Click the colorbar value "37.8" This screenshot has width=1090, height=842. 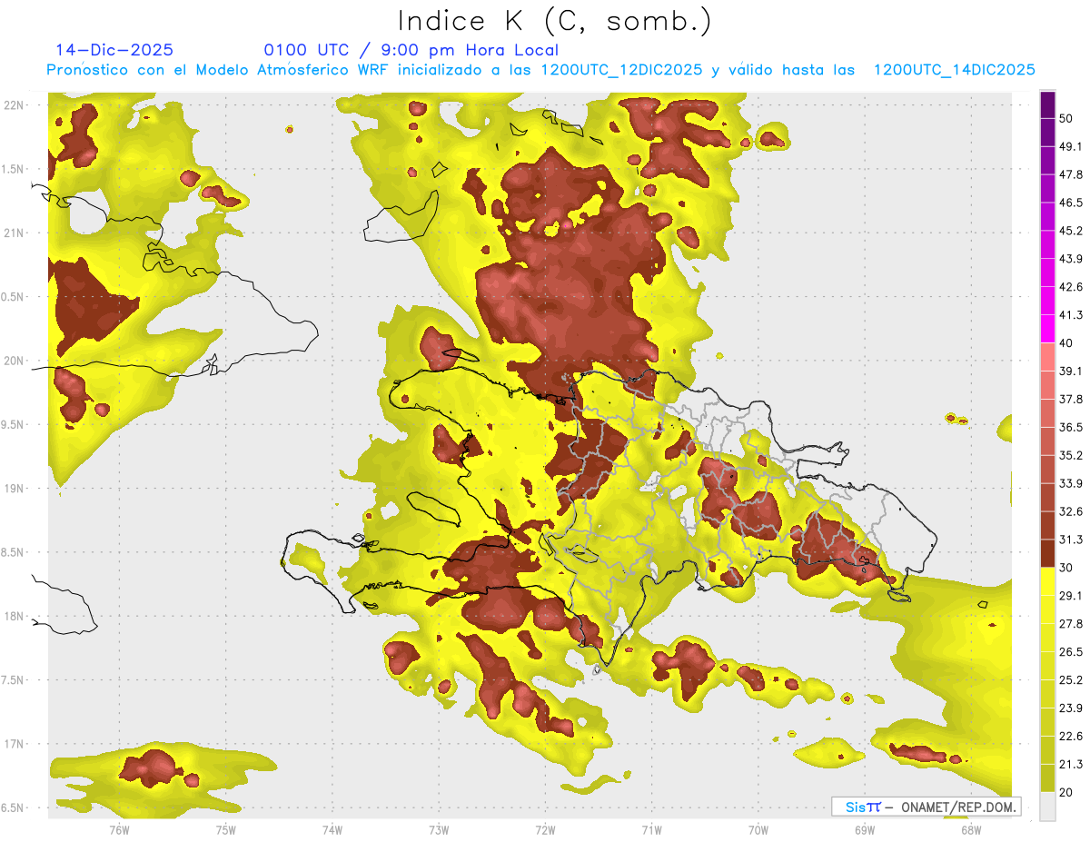pos(1071,399)
